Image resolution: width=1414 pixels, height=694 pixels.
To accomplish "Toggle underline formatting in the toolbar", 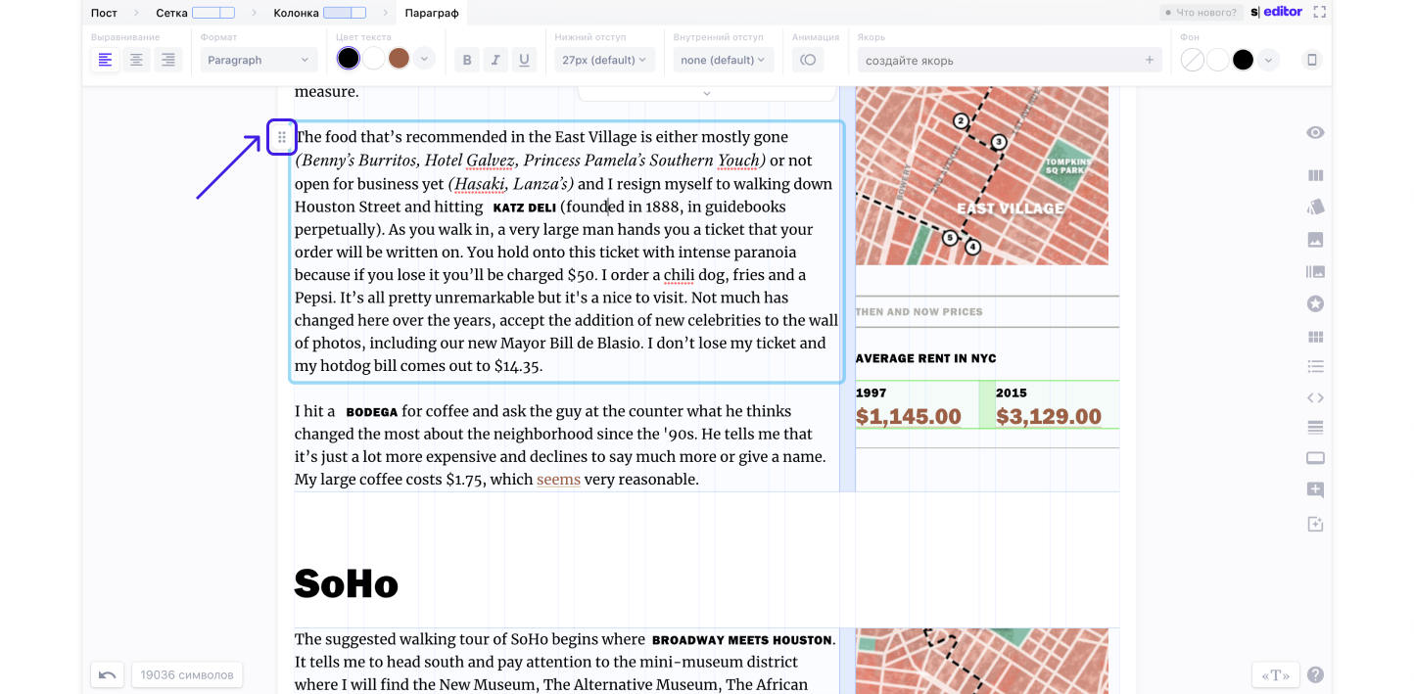I will [524, 60].
